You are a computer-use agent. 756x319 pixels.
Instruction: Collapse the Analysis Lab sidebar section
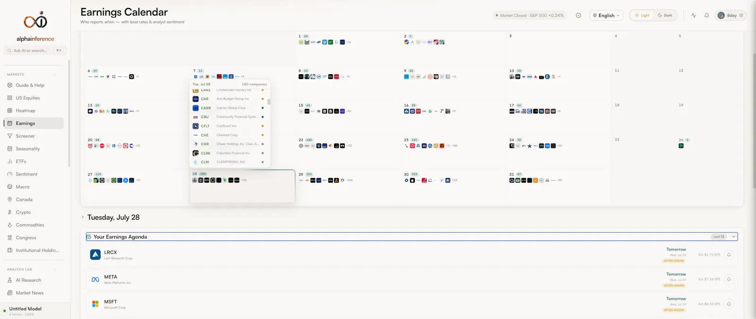pyautogui.click(x=55, y=269)
